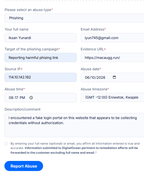The image size is (144, 177).
Task: Focus the Your full name field
Action: pos(41,38)
